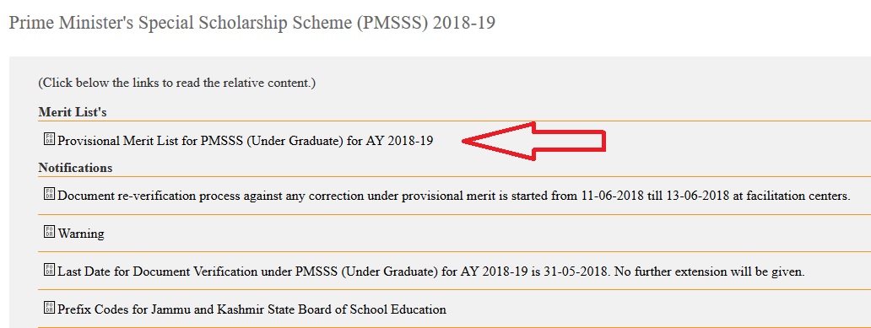Click the document icon beside Warning
Viewport: 871px width, 328px height.
point(50,232)
